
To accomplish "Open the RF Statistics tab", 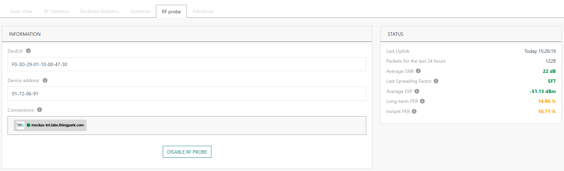I will [x=56, y=11].
